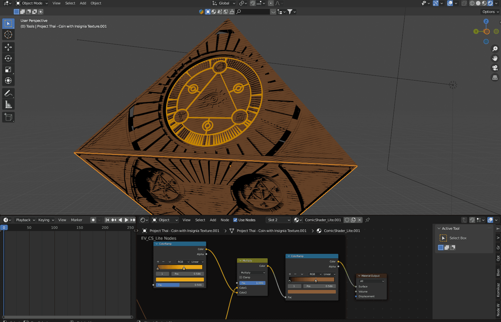Open the 3D viewport View menu

click(56, 3)
